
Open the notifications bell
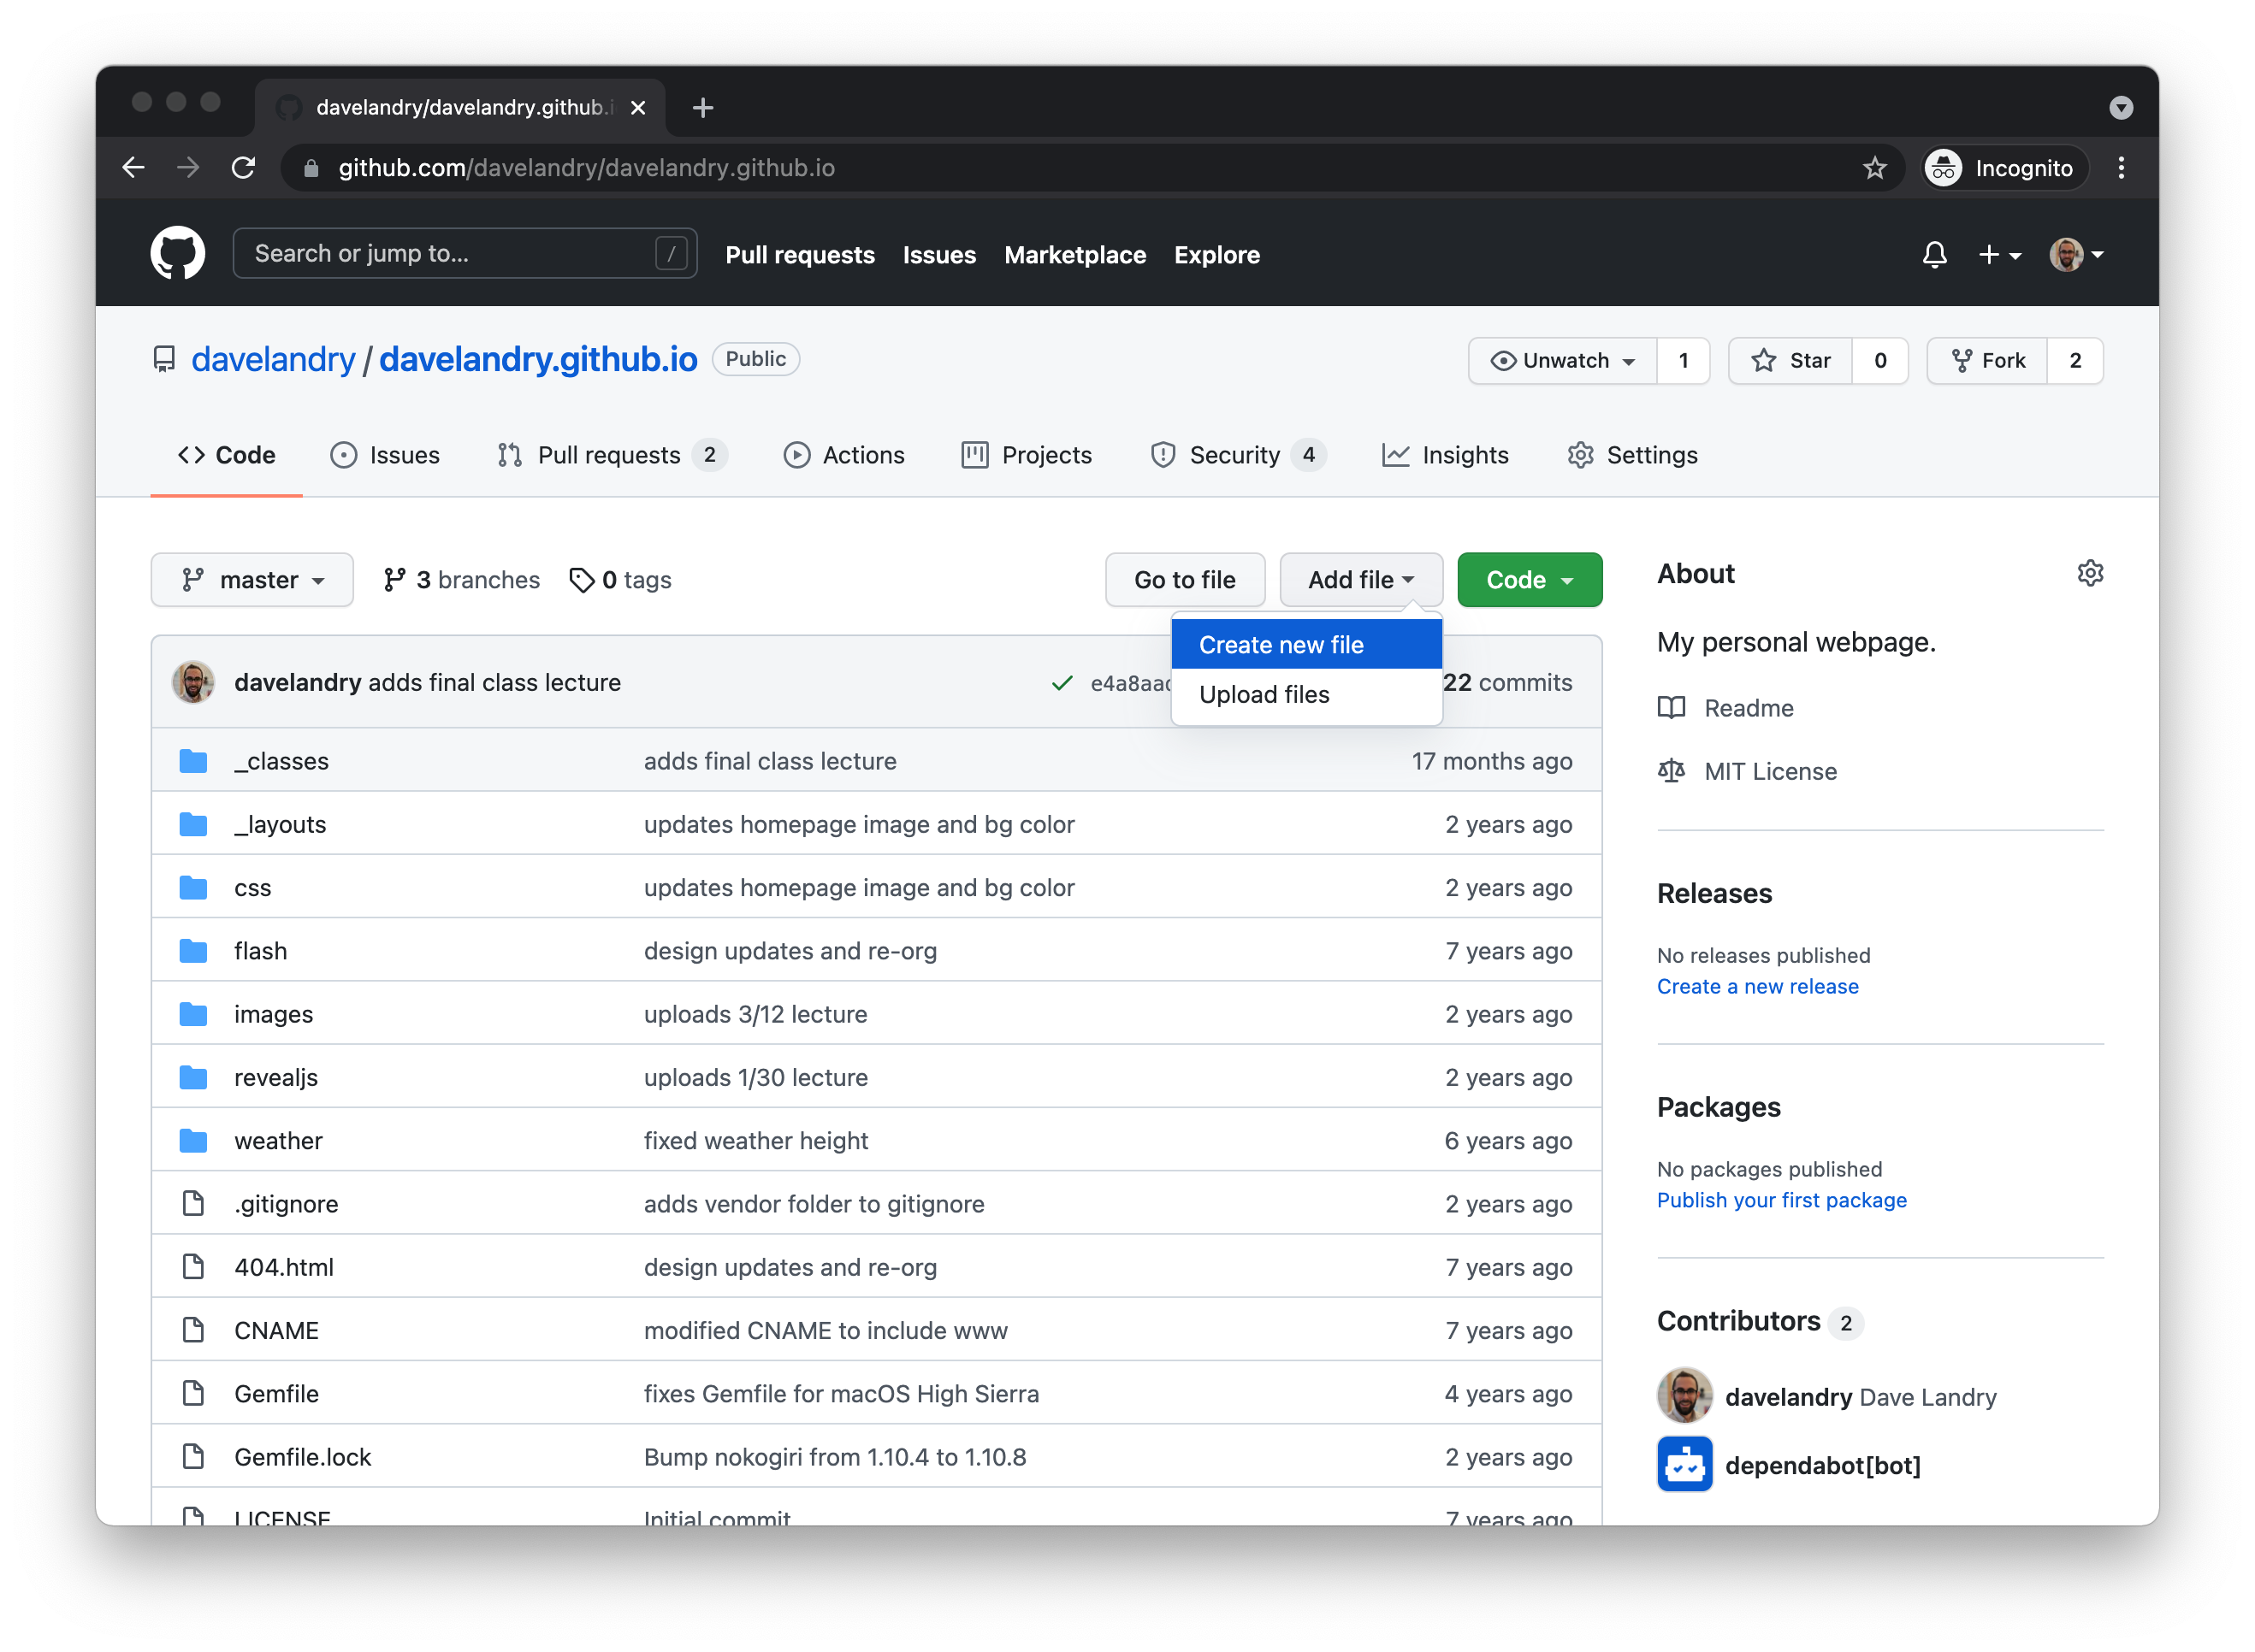(x=1934, y=255)
